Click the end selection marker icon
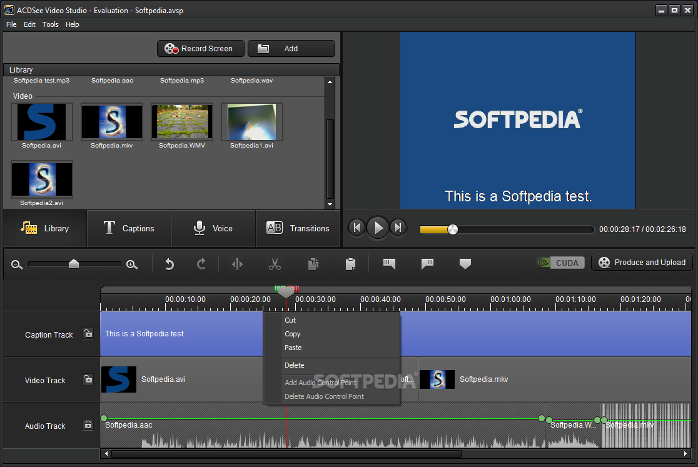 427,264
